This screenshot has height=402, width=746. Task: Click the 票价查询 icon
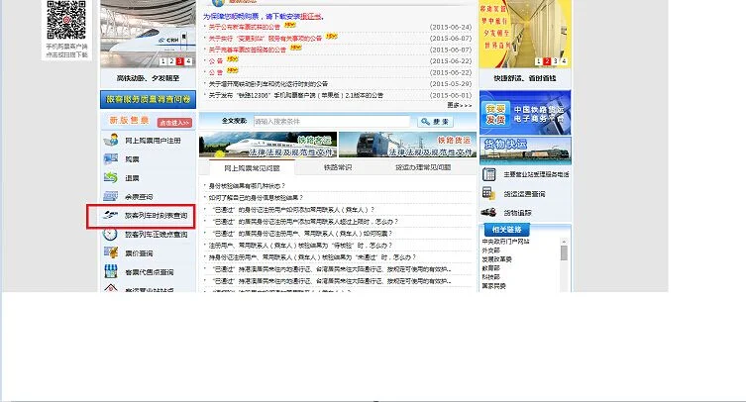111,252
